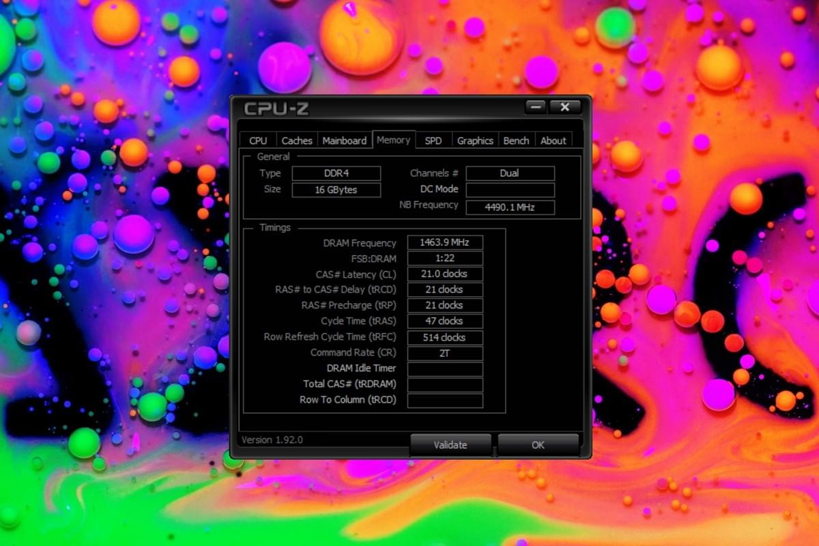Select the Memory tab
The height and width of the screenshot is (546, 819).
[393, 139]
